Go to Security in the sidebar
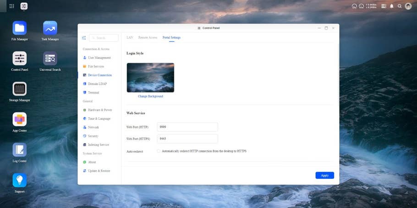This screenshot has width=417, height=208. tap(93, 136)
